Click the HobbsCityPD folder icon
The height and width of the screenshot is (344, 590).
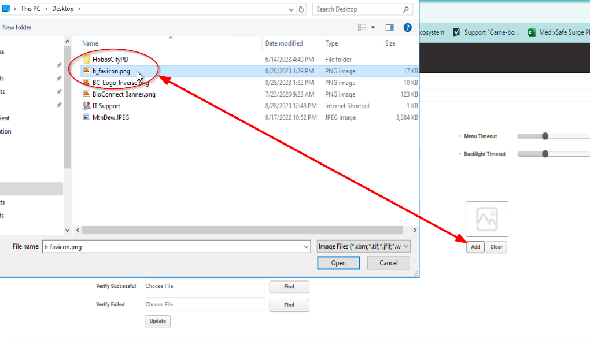tap(87, 59)
